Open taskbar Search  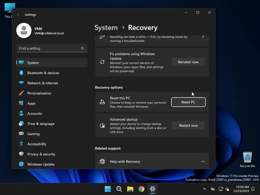pyautogui.click(x=119, y=189)
